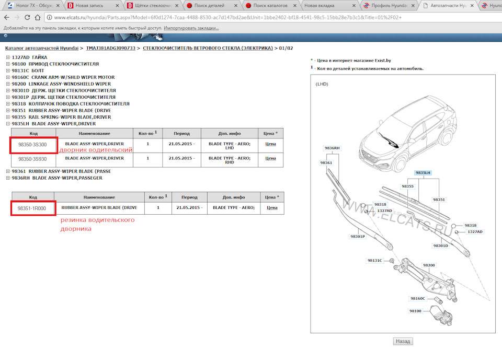502x351 pixels.
Task: Click the browser forward arrow
Action: click(17, 17)
